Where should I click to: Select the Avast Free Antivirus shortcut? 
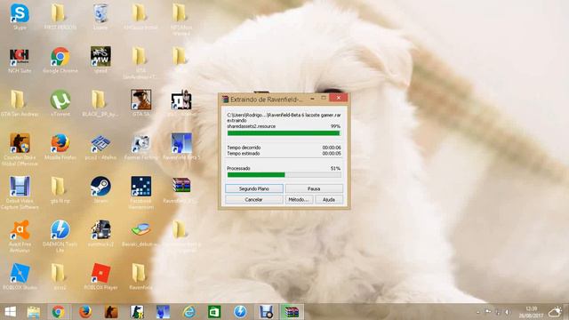pyautogui.click(x=20, y=236)
